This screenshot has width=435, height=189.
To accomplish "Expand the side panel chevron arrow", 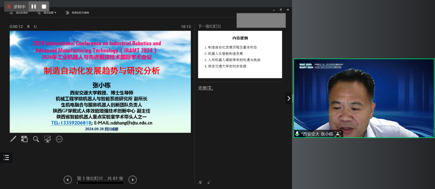I will [288, 99].
